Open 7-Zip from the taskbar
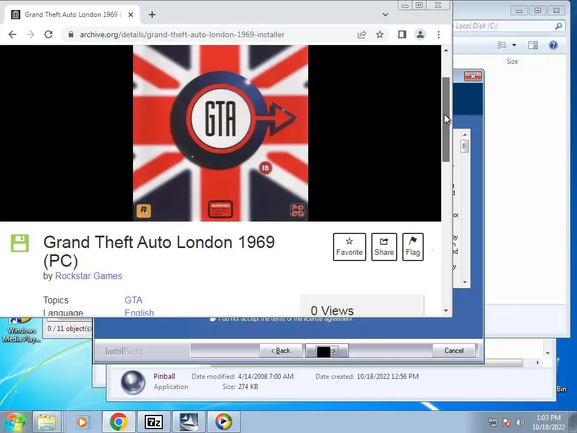Viewport: 577px width, 433px height. [154, 422]
